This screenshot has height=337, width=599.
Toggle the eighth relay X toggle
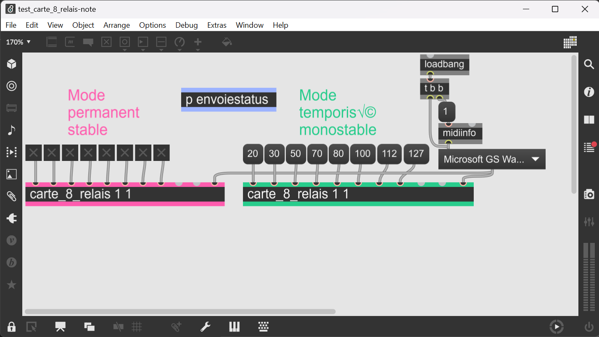click(x=161, y=153)
